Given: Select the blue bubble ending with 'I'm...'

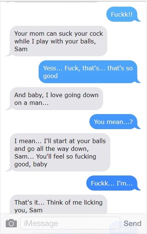Looking at the screenshot, I should coord(113,183).
